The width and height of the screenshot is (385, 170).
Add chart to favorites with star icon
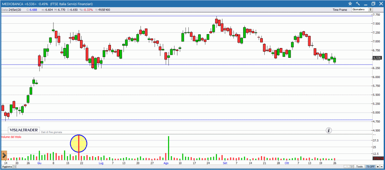point(350,4)
